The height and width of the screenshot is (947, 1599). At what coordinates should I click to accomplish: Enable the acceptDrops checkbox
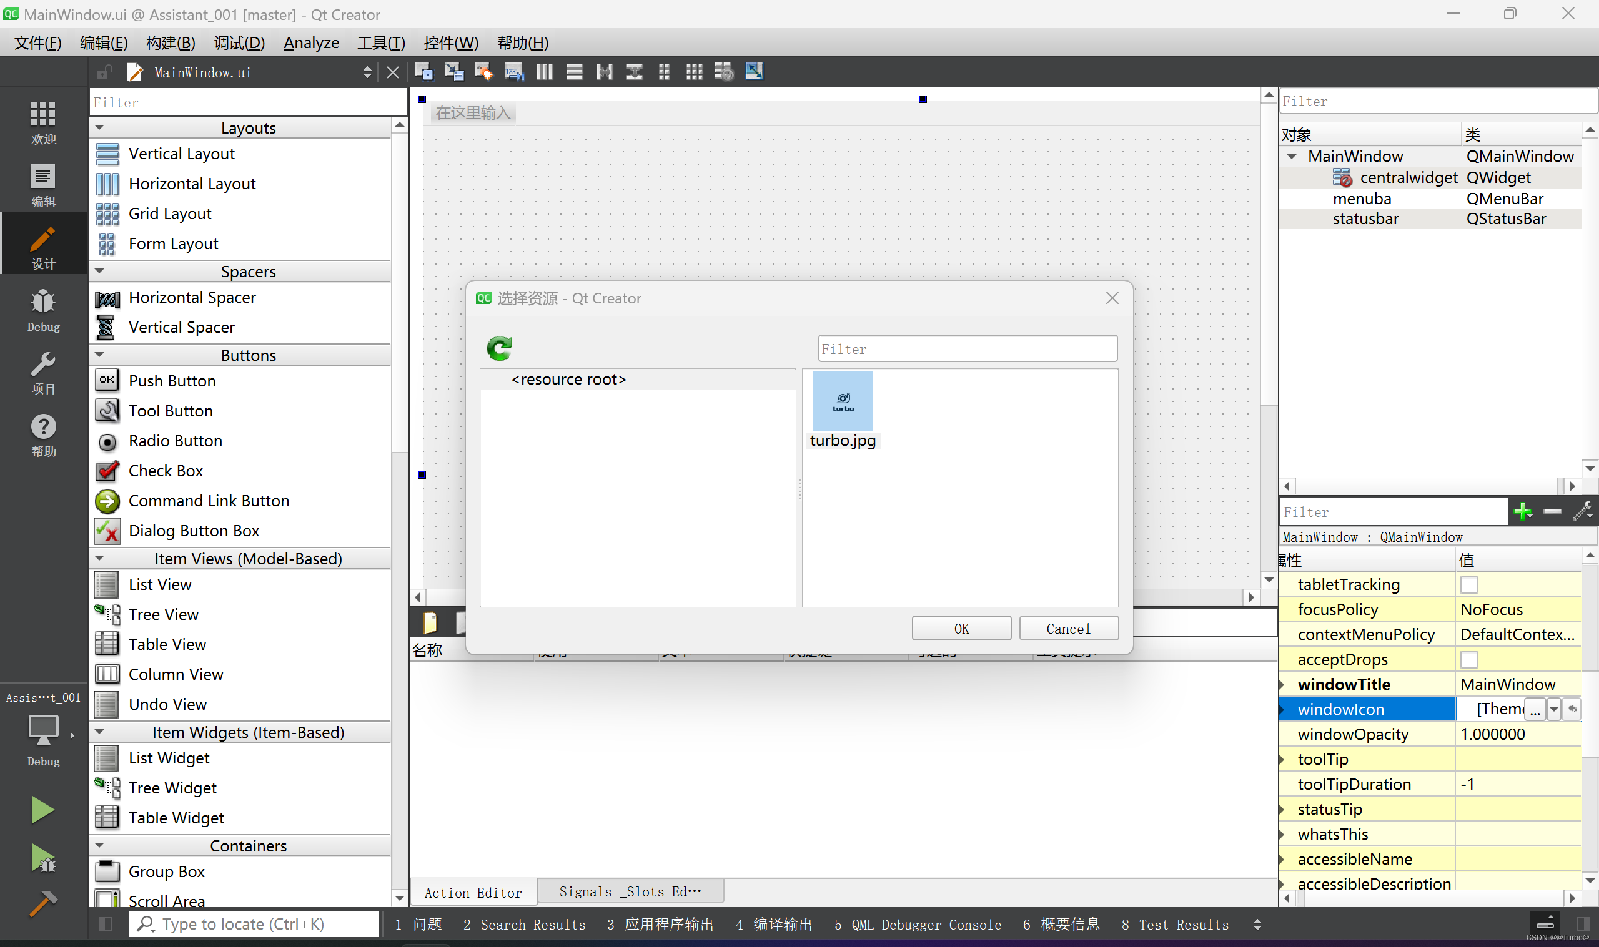click(x=1469, y=659)
